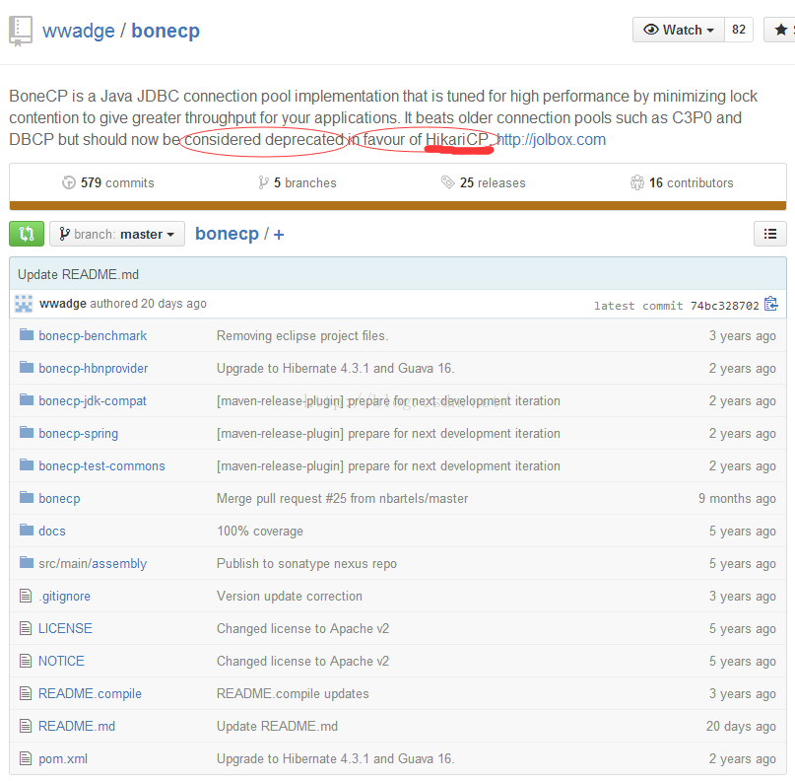Click folder icon next to bonecp-hbnprovider
This screenshot has width=795, height=781.
pyautogui.click(x=27, y=367)
